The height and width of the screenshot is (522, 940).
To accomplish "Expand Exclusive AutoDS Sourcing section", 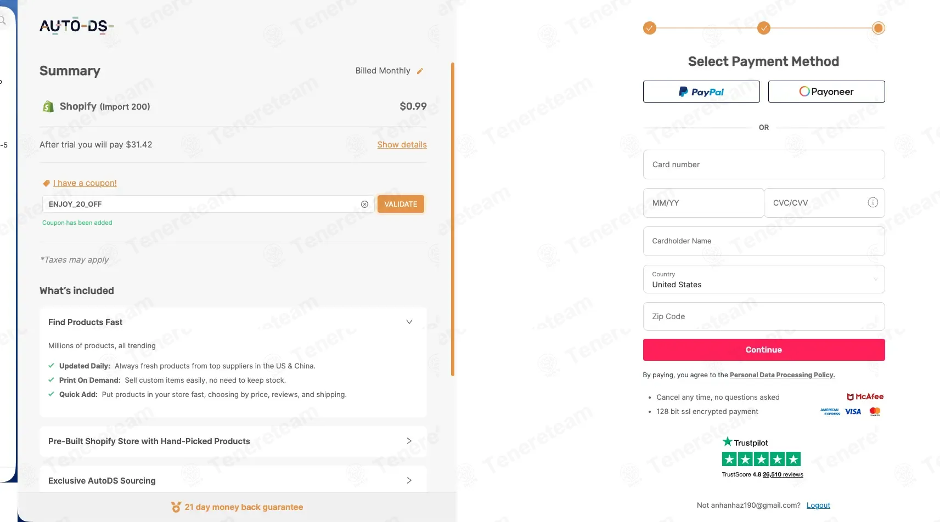I will pos(409,480).
